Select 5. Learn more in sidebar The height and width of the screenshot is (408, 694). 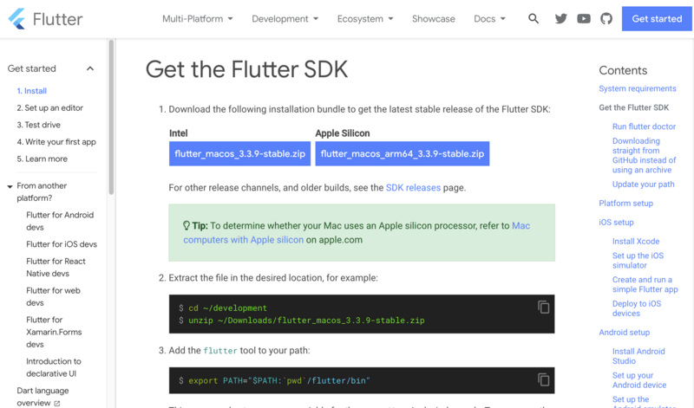[42, 159]
